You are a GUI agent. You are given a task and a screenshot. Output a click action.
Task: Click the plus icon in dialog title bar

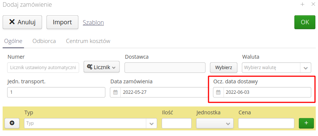[x=302, y=4]
